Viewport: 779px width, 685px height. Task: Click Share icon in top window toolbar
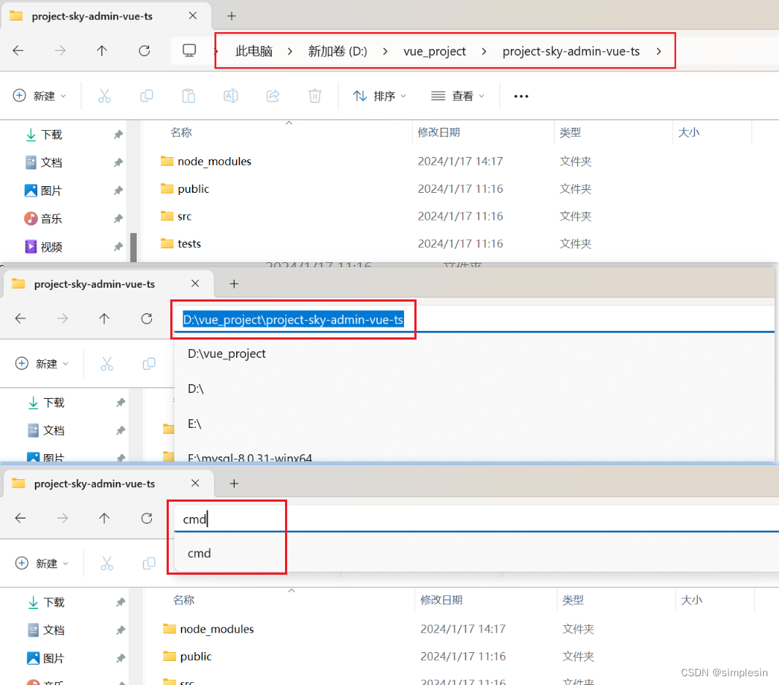[x=273, y=96]
